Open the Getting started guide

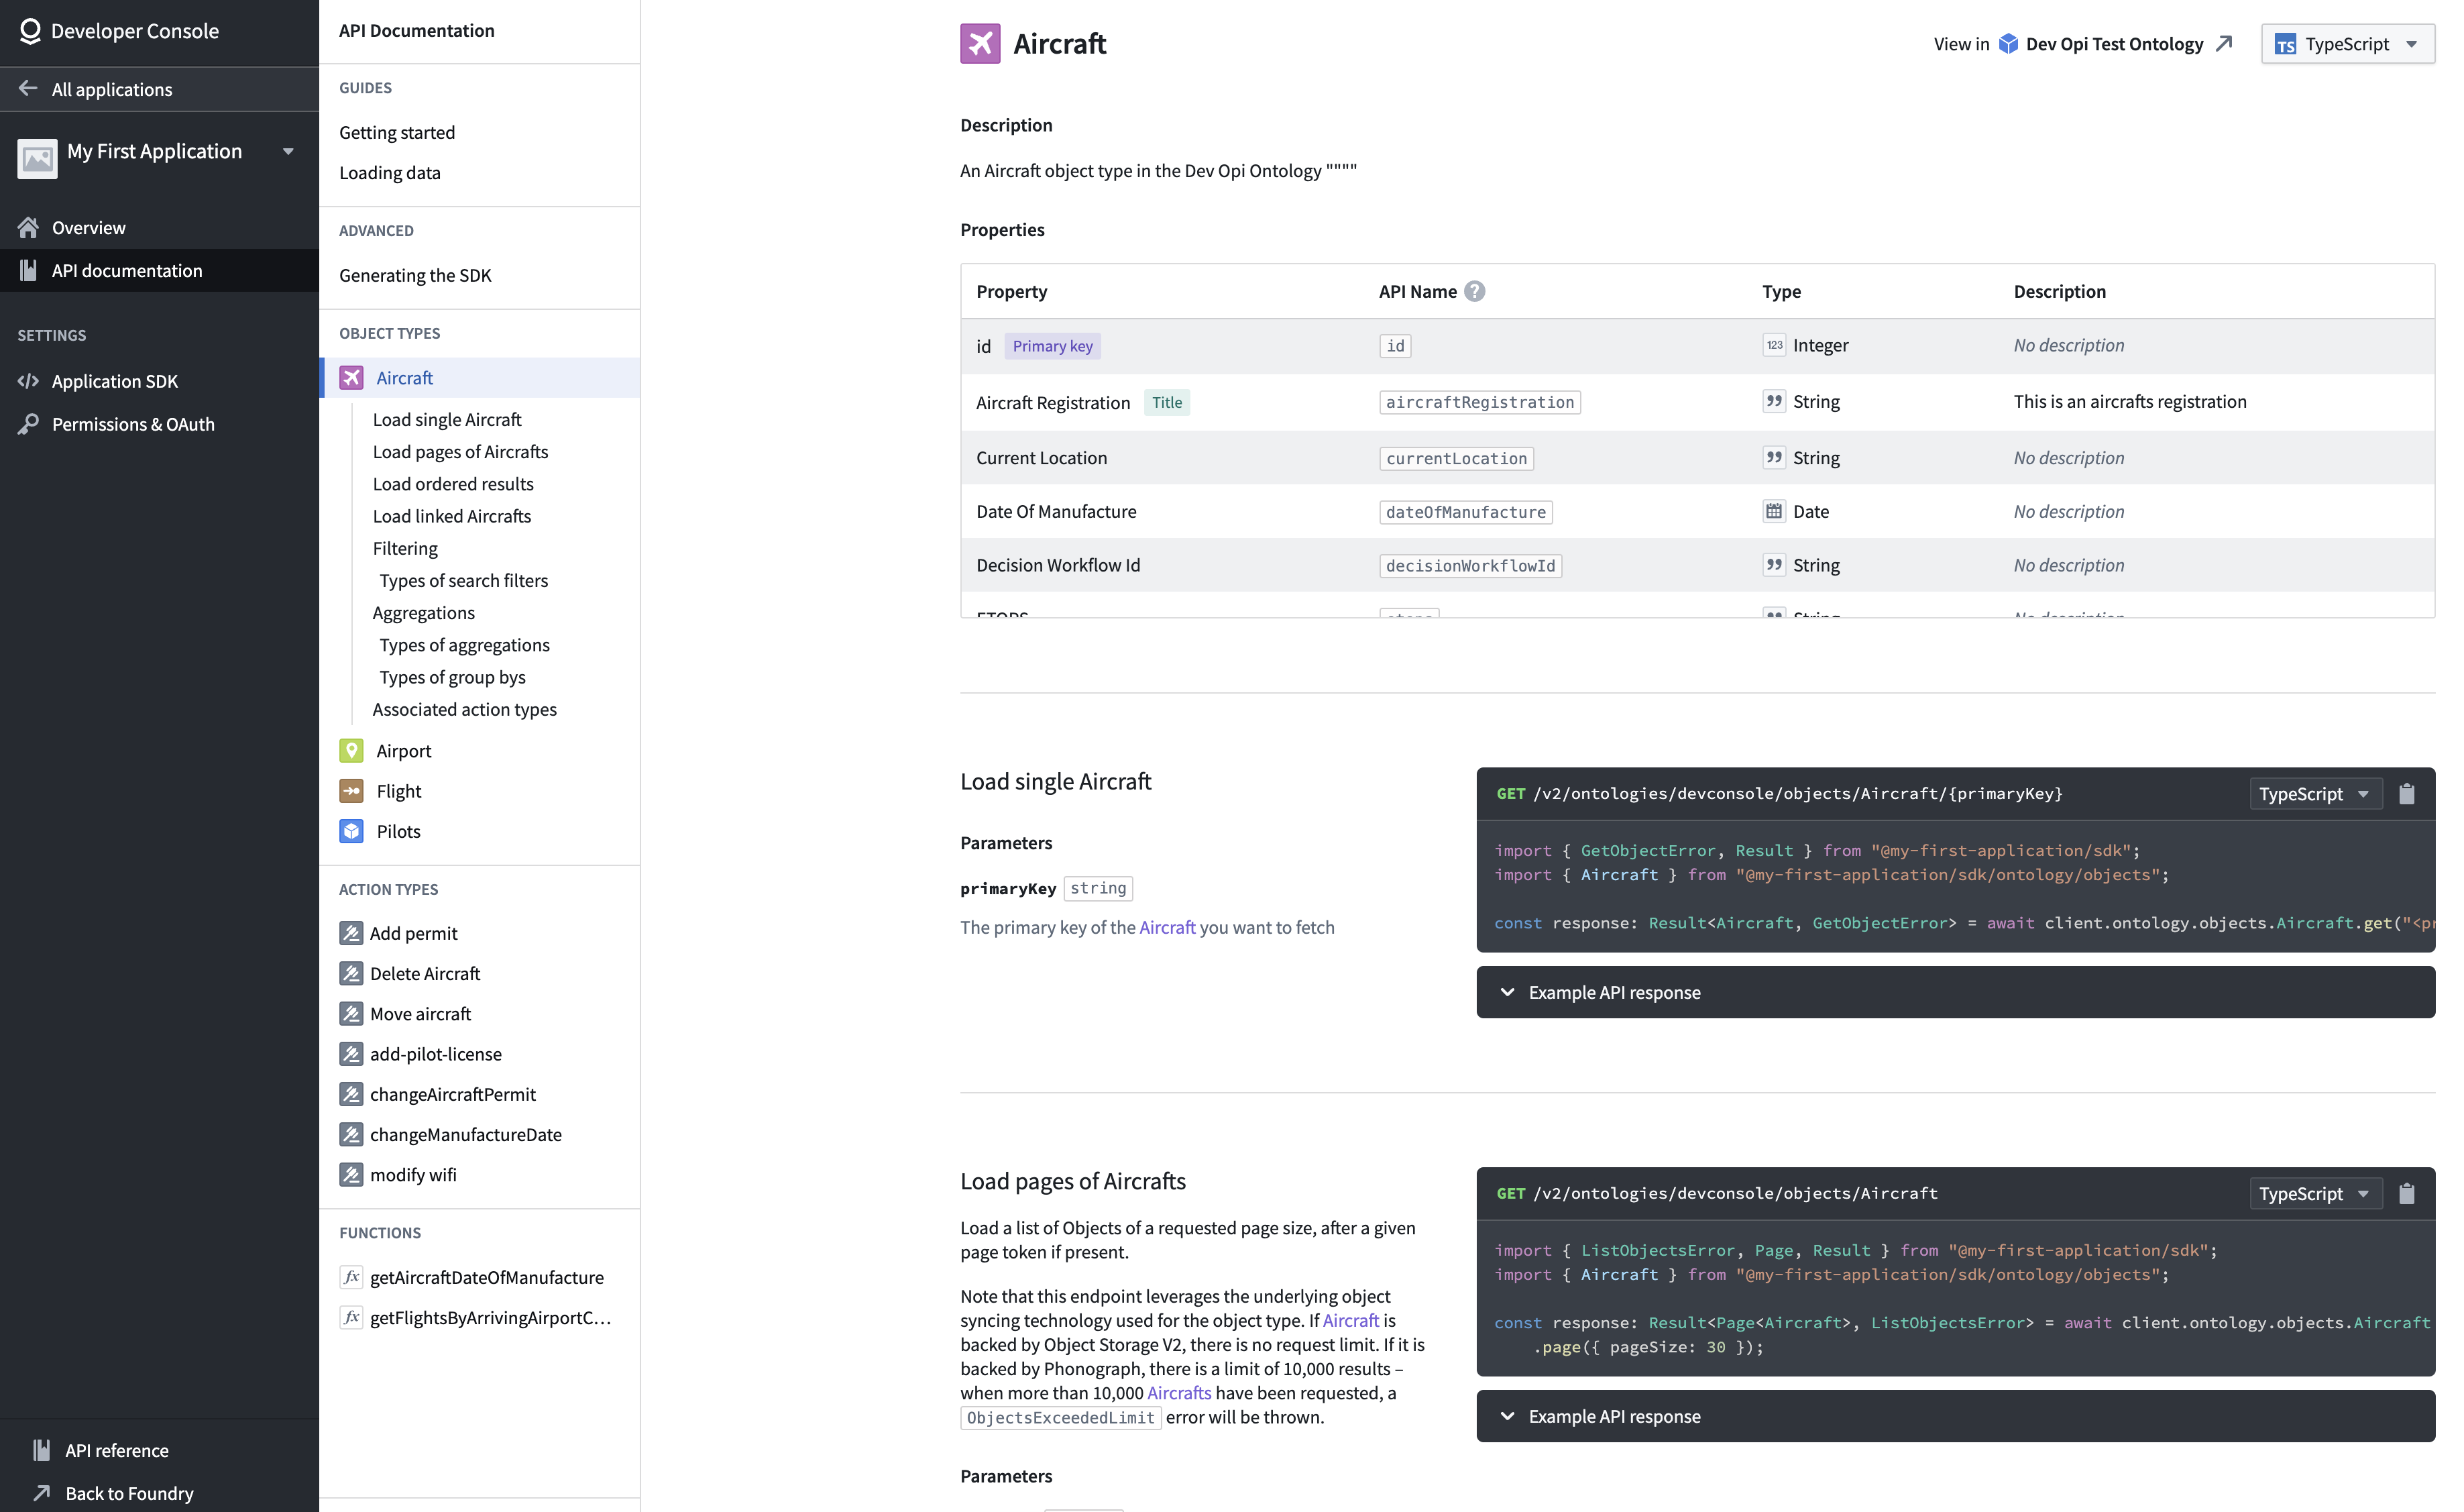click(x=397, y=131)
